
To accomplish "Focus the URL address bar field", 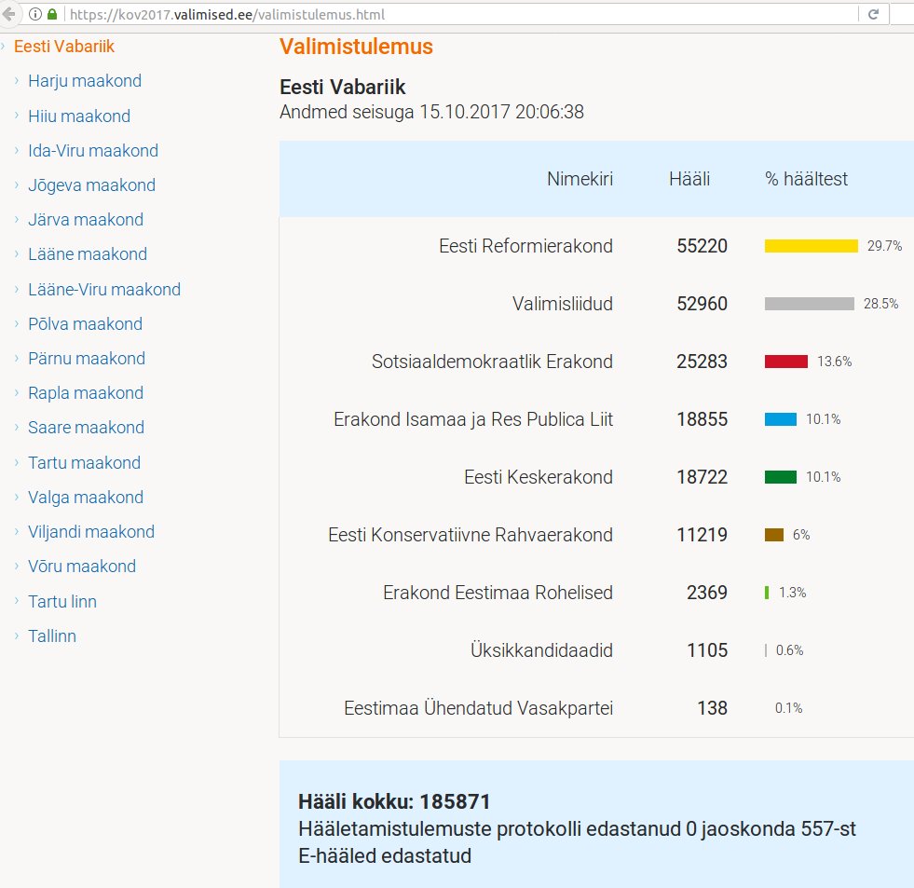I will pyautogui.click(x=455, y=14).
